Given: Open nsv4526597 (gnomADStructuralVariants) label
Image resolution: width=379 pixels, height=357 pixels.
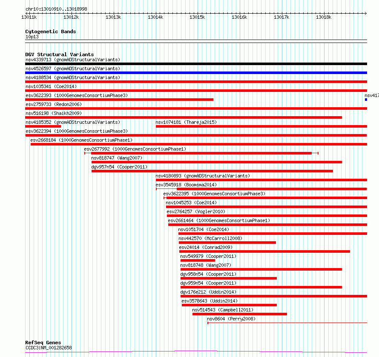Looking at the screenshot, I should 73,69.
